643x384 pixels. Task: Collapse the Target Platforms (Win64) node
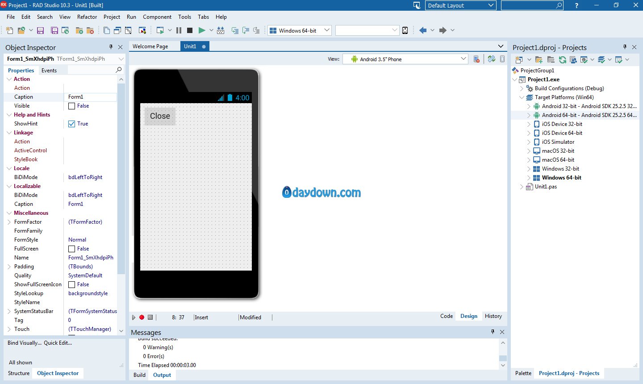pyautogui.click(x=522, y=97)
